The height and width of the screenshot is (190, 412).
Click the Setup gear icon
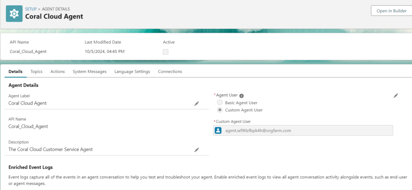[x=14, y=14]
